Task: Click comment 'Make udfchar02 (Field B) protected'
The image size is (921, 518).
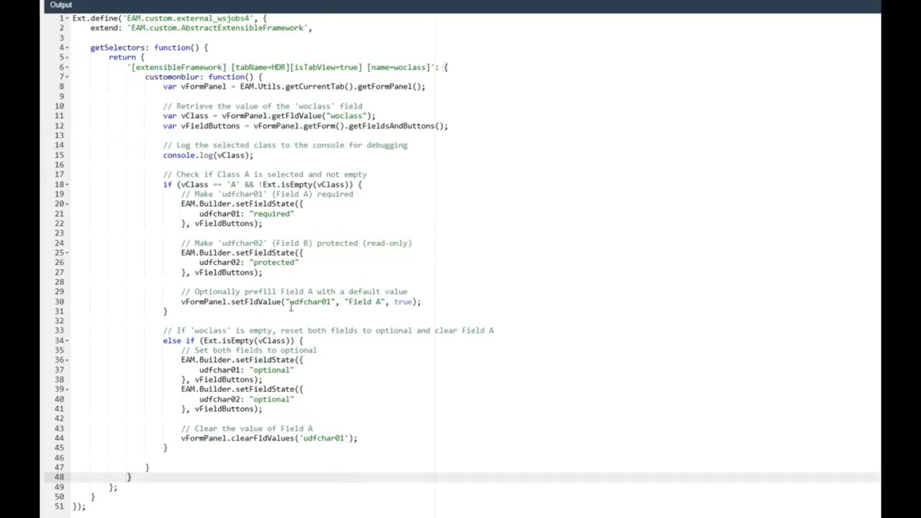Action: click(296, 243)
